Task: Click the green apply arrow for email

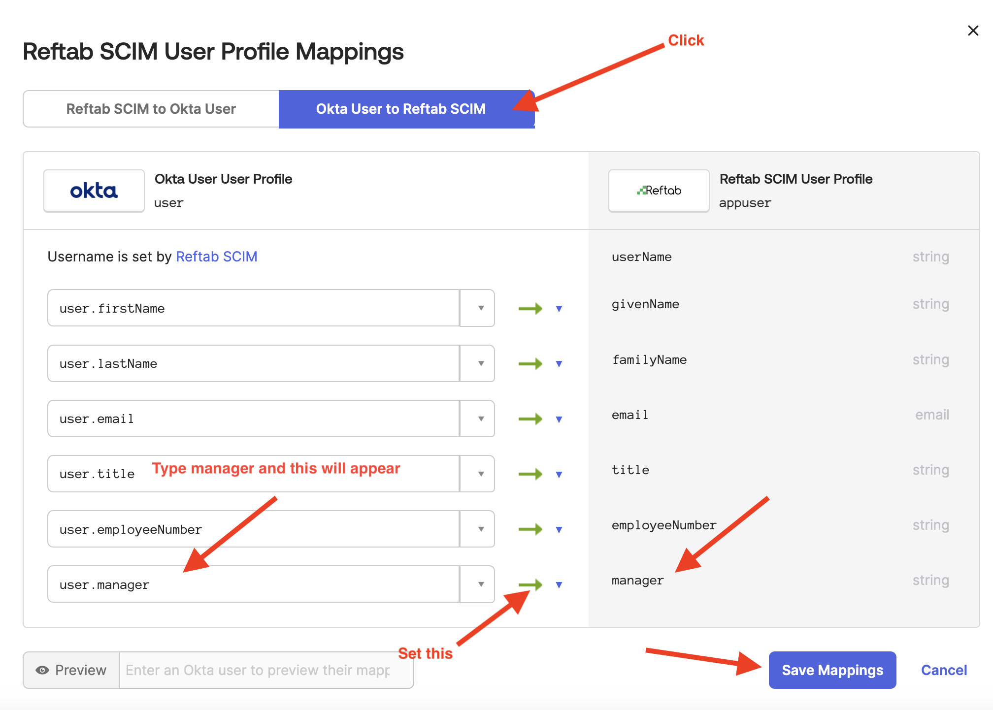Action: click(x=530, y=419)
